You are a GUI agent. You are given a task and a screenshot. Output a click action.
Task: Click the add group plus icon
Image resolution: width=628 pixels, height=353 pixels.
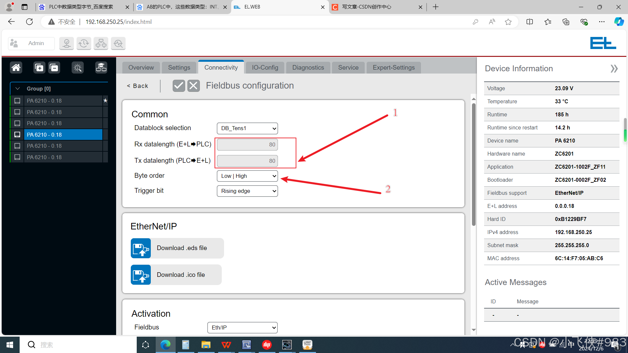tap(39, 68)
